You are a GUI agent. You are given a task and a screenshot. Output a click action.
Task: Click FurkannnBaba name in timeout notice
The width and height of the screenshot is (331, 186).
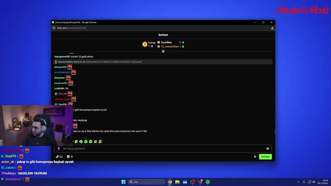[65, 62]
